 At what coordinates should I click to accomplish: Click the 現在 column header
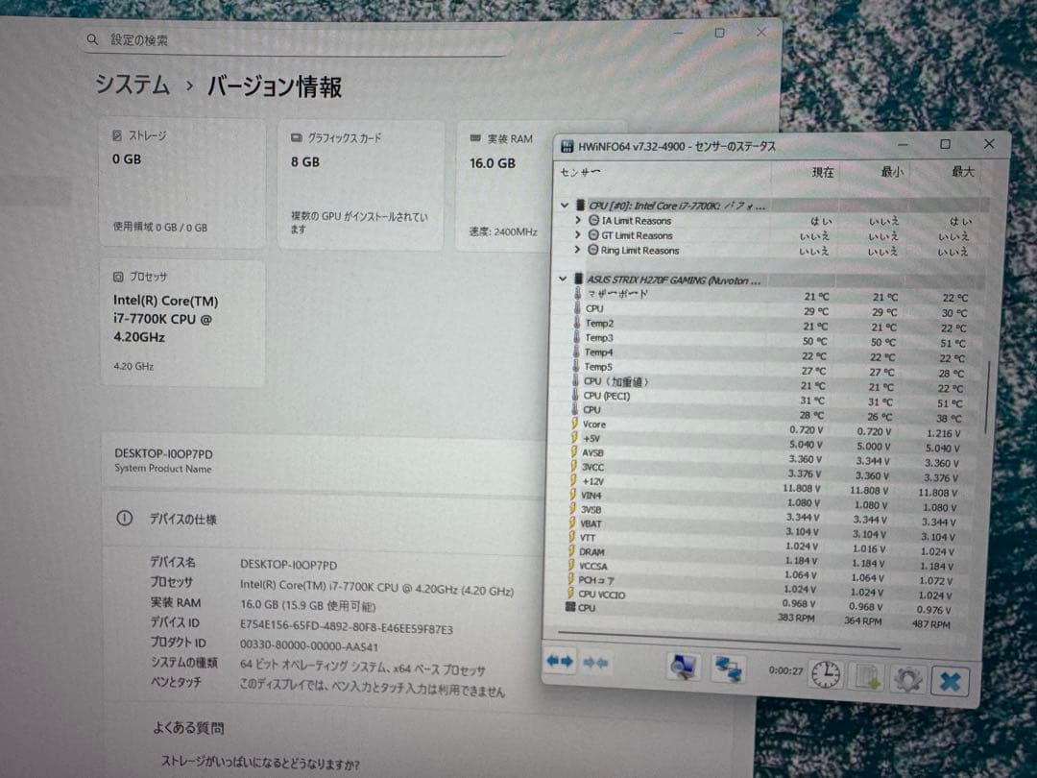pos(823,173)
